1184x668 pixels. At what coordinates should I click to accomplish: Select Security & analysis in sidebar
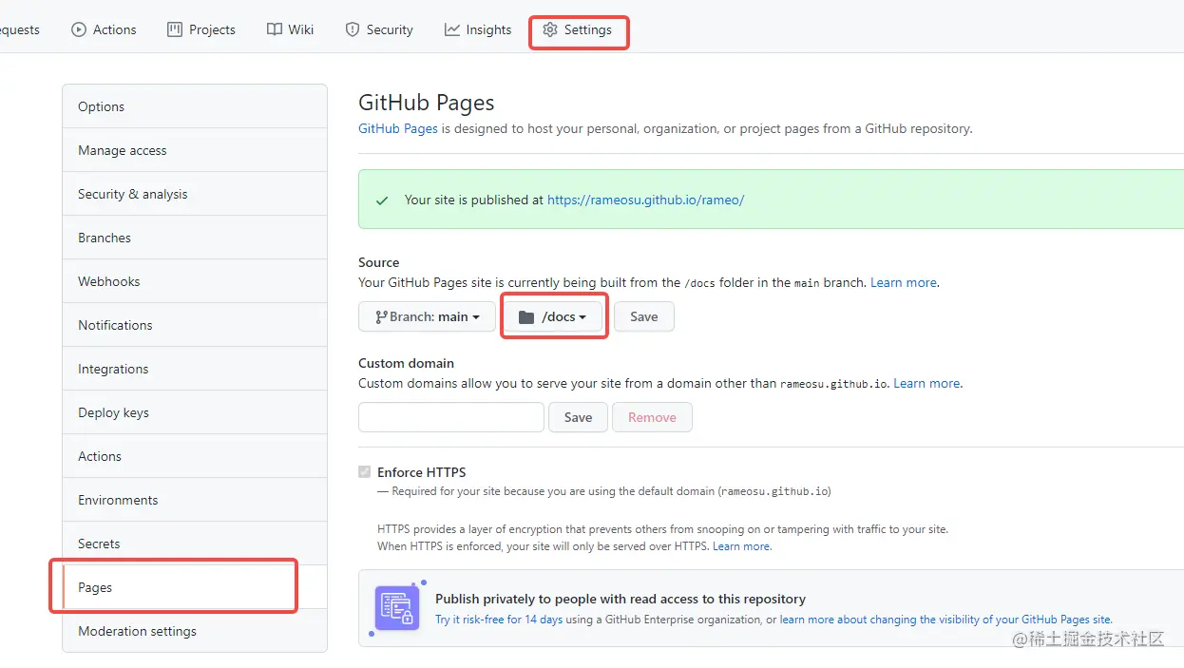(x=195, y=194)
